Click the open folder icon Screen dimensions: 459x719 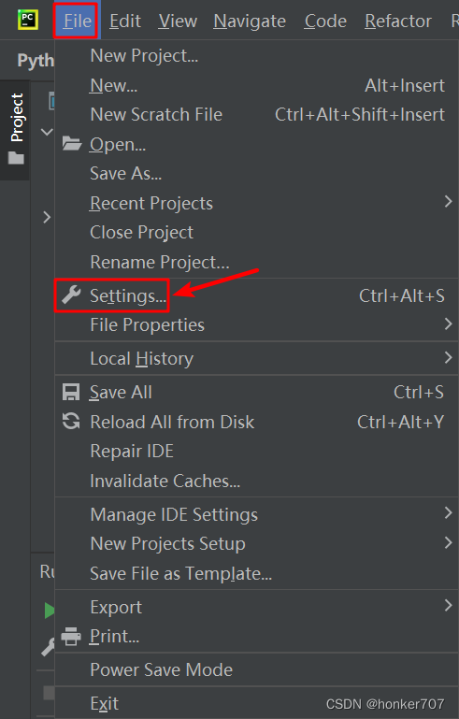(x=72, y=144)
